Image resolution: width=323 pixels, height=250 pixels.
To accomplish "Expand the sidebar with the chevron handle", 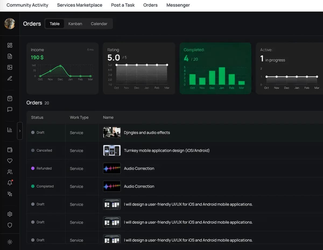I will [x=20, y=131].
